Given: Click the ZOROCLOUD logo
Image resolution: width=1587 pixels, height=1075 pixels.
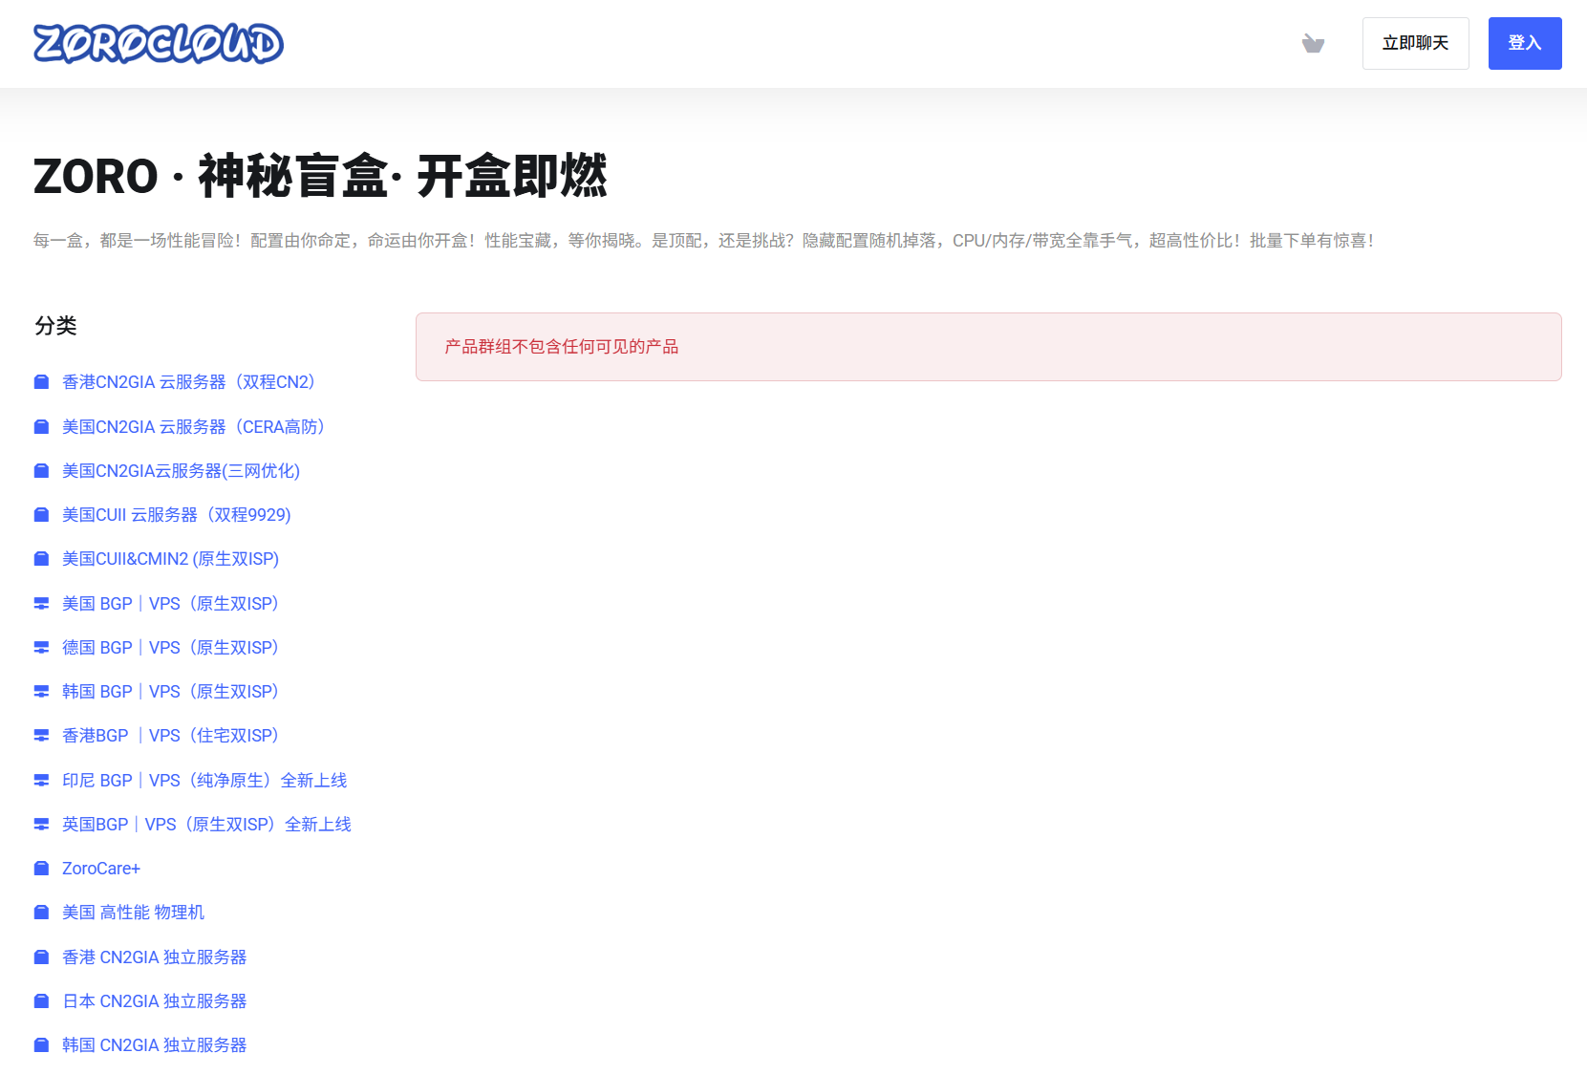Looking at the screenshot, I should point(158,43).
